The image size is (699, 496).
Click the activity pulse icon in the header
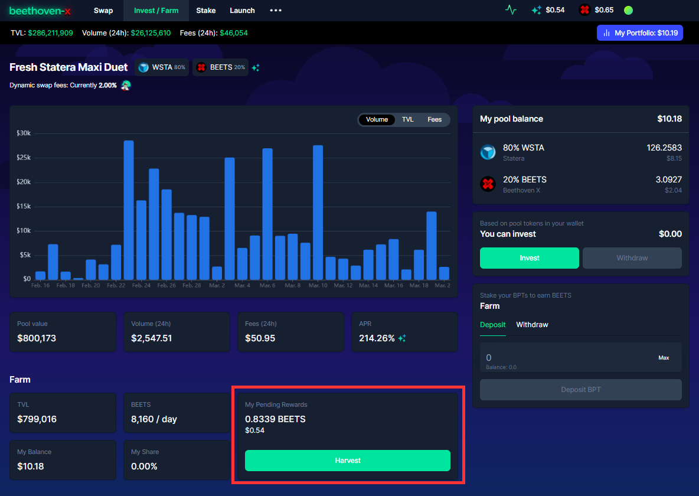click(x=511, y=10)
